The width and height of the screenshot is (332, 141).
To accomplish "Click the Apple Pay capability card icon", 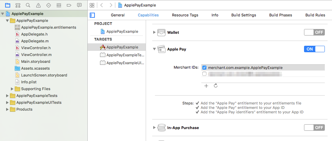I will click(161, 49).
